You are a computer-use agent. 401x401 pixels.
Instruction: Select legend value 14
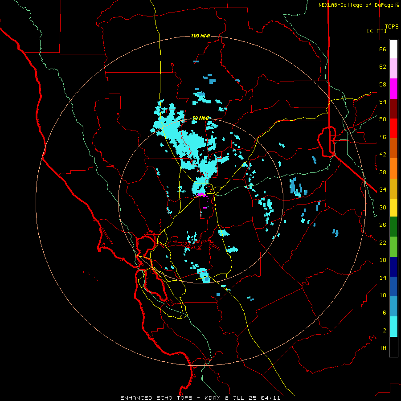coord(383,278)
